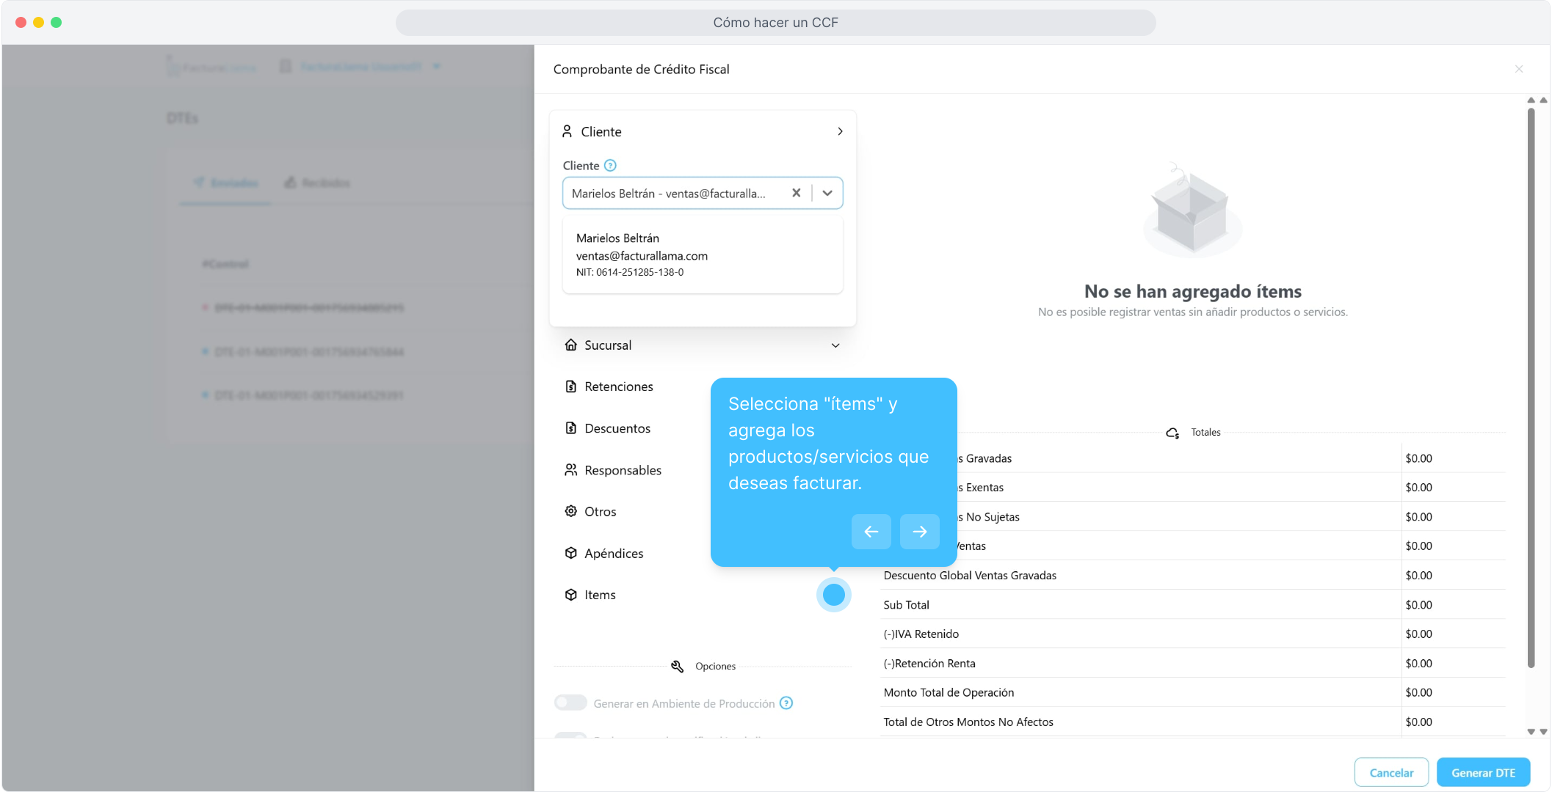Go to previous tutorial step arrow

click(871, 532)
